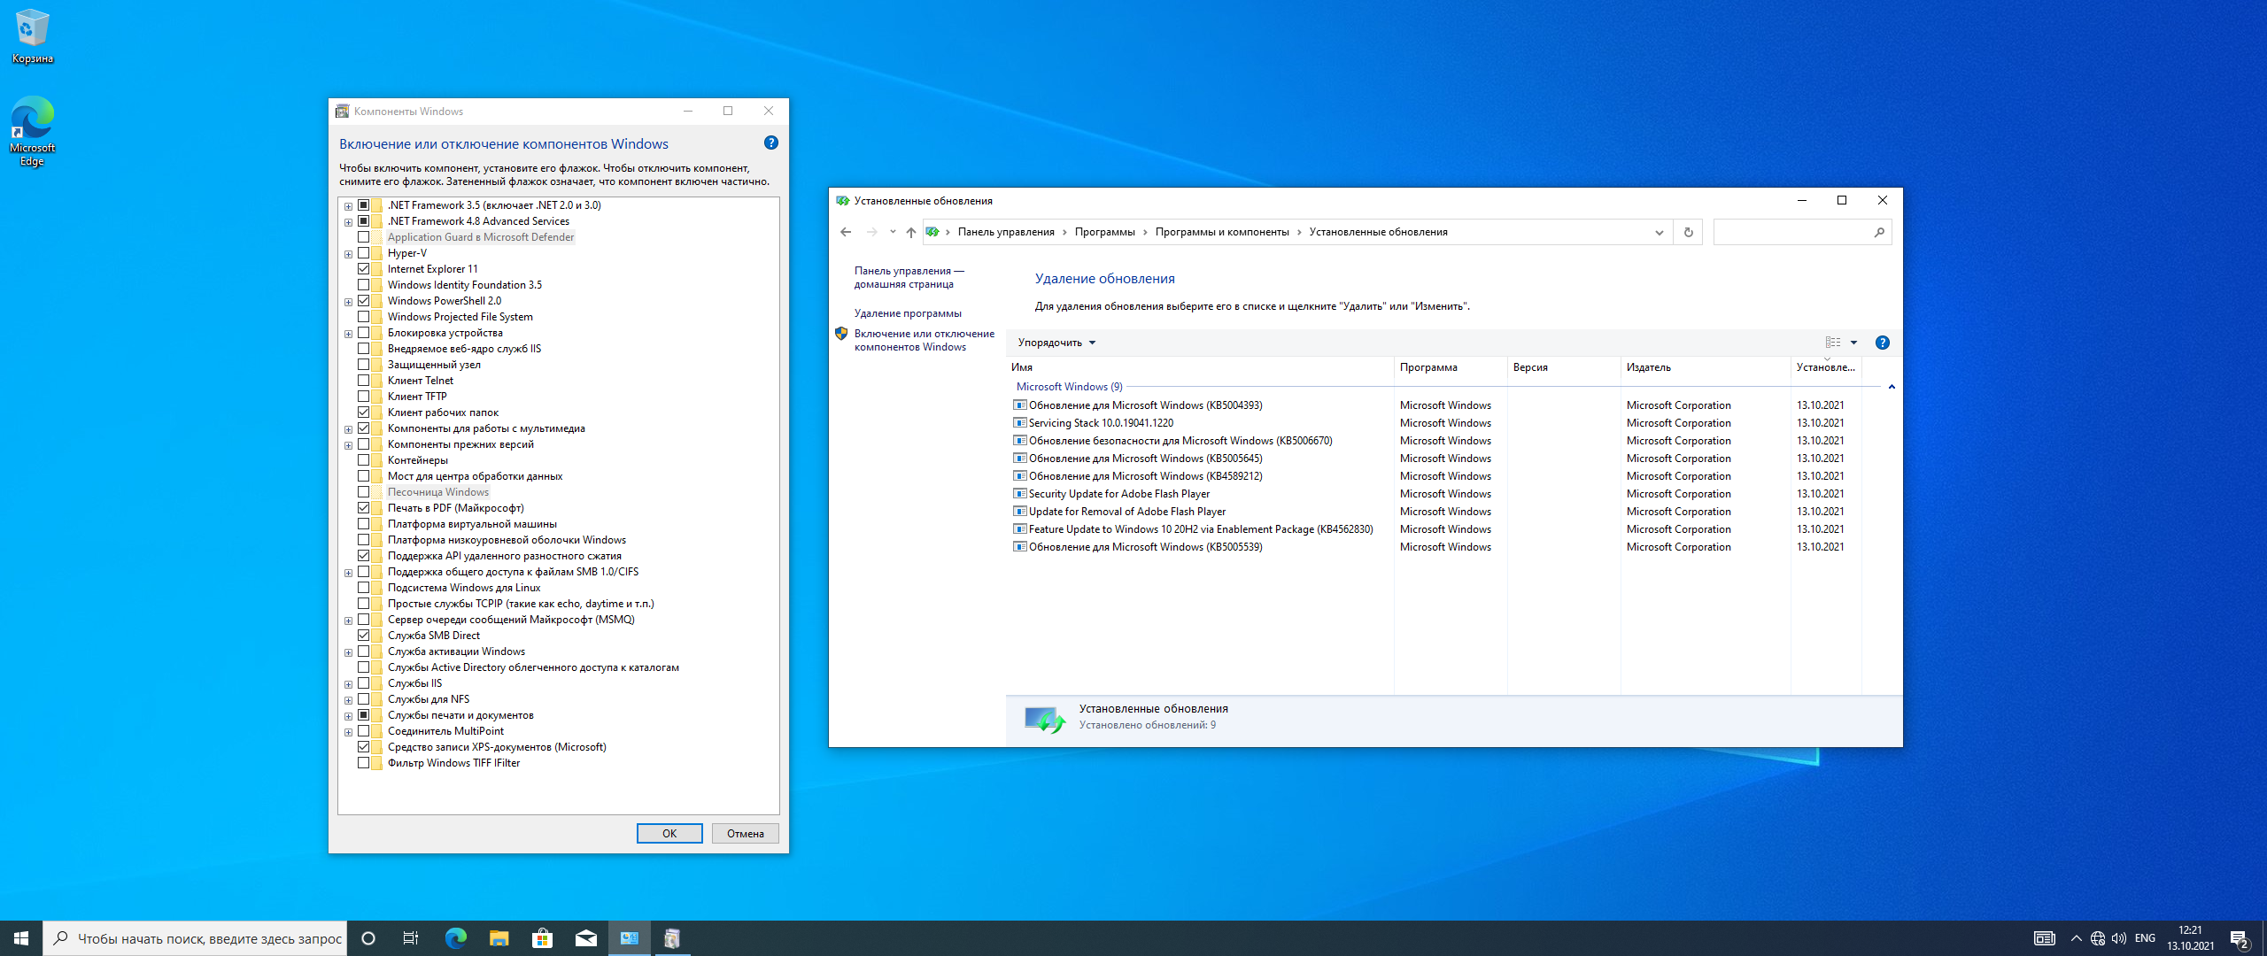The image size is (2267, 956).
Task: Open the address bar history dropdown
Action: click(1659, 232)
